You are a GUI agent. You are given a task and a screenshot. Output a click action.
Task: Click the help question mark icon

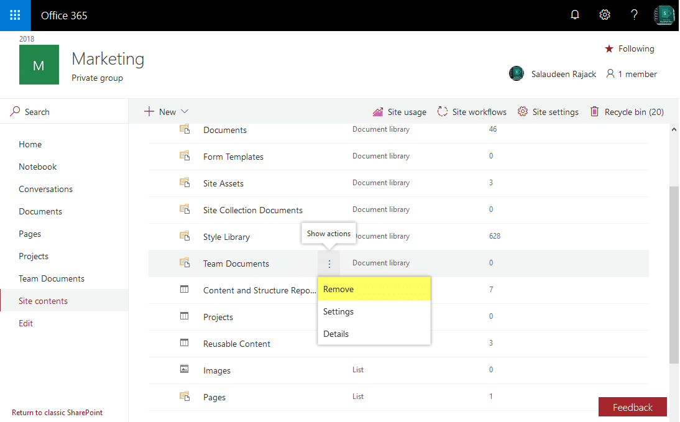click(634, 16)
